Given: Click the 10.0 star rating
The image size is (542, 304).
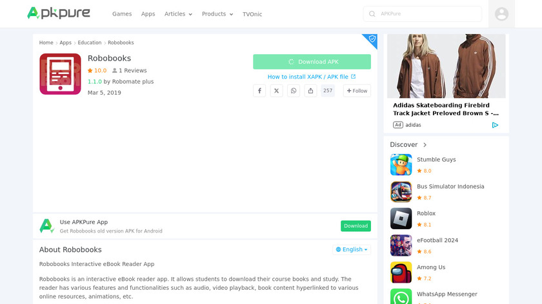Looking at the screenshot, I should [x=97, y=70].
